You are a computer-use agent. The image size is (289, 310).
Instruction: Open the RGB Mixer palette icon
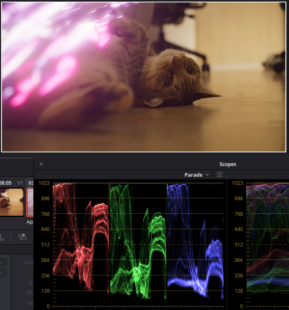click(x=23, y=237)
